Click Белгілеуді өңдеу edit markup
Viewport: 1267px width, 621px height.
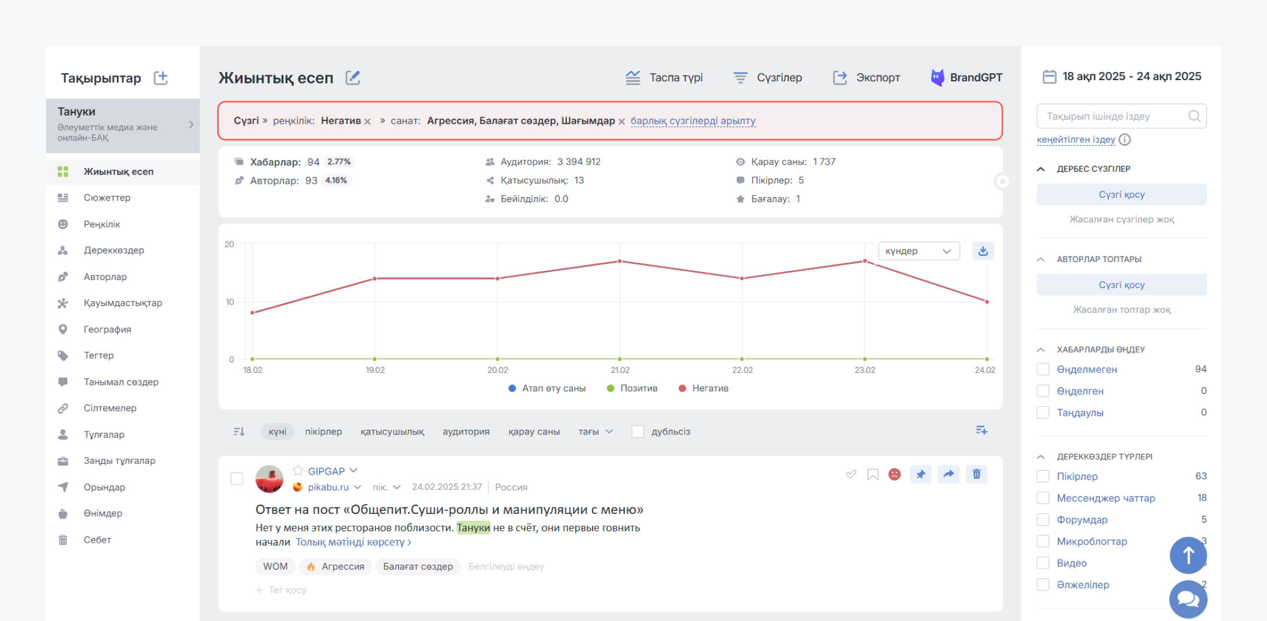[x=506, y=567]
